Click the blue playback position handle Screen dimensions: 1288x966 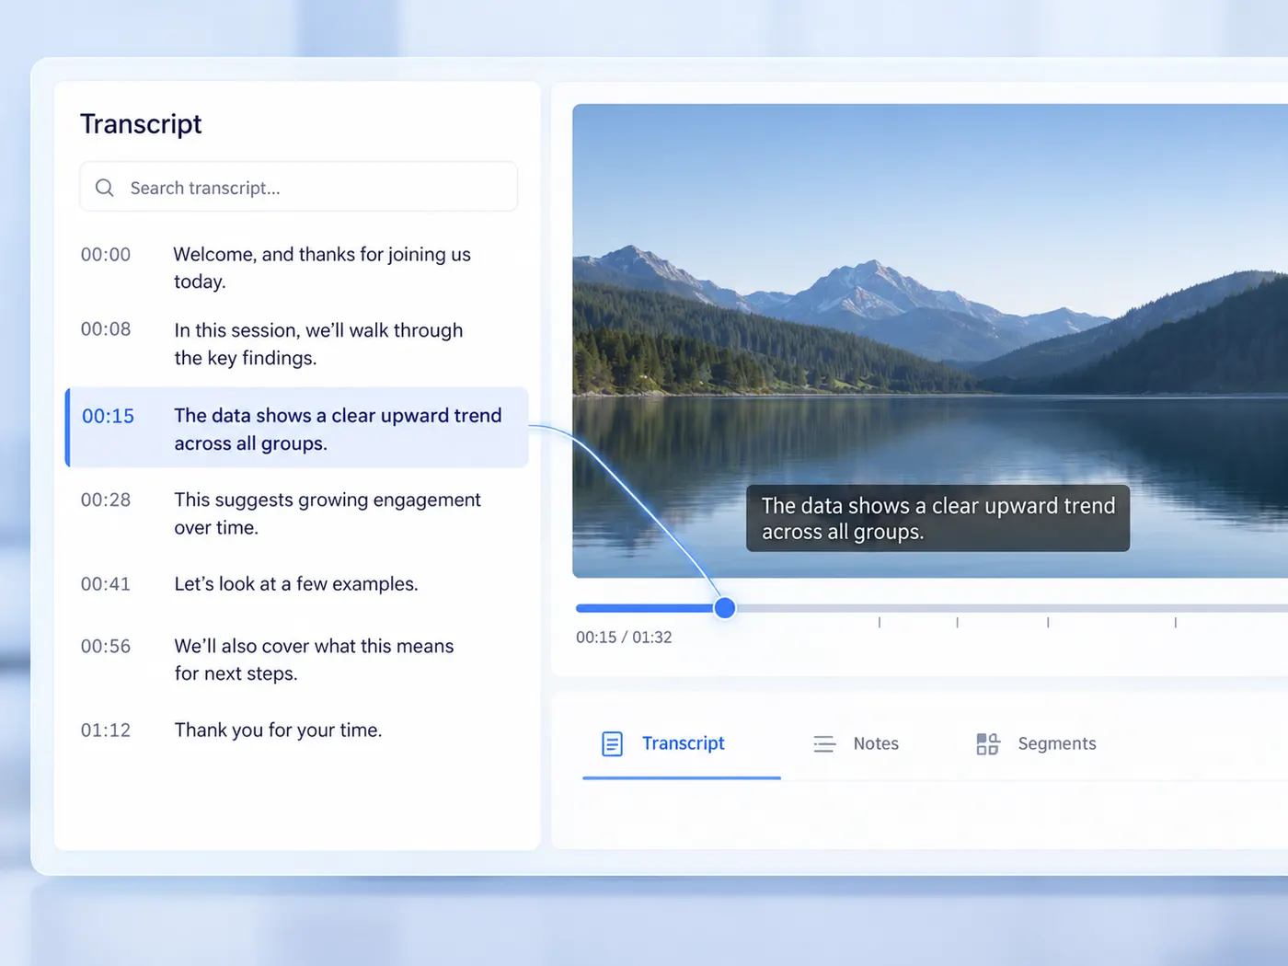(x=725, y=607)
